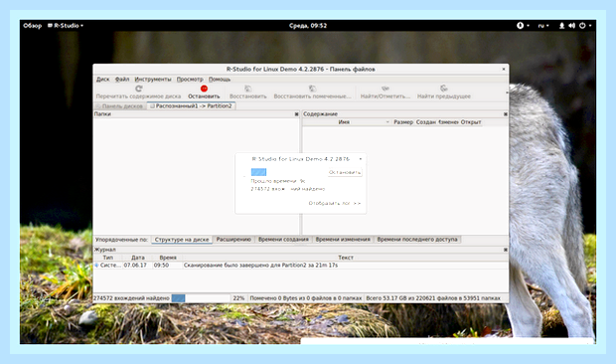Click the Создан column header
616x364 pixels.
click(x=426, y=122)
